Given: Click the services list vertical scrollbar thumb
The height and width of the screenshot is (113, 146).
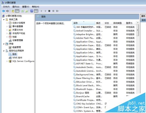Looking at the screenshot, I should coord(138,30).
